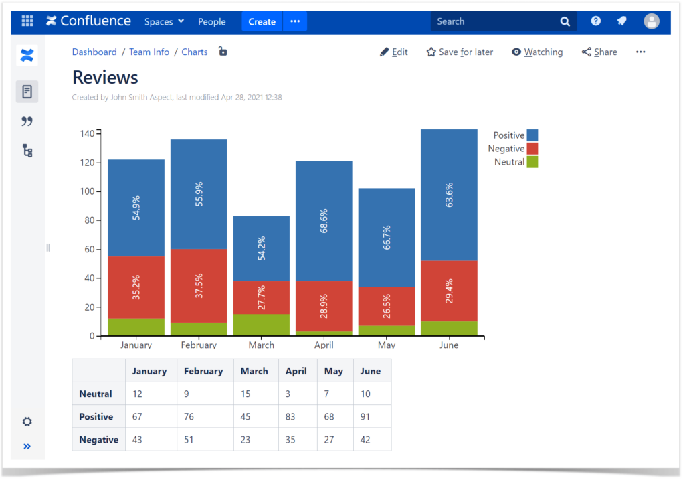Click the unrestricted lock toggle

pos(223,51)
